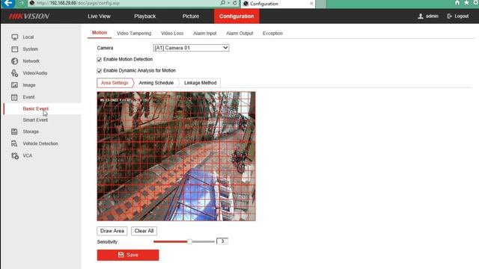Select the Configuration tab
This screenshot has width=479, height=269.
[x=237, y=16]
